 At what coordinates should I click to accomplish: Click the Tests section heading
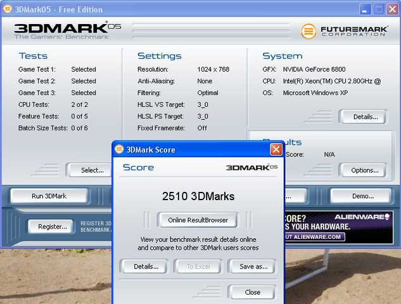33,56
